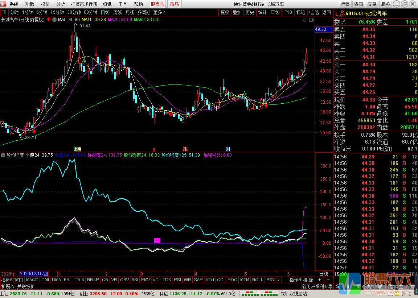
Task: Click the red app logo icon
Action: [4, 4]
